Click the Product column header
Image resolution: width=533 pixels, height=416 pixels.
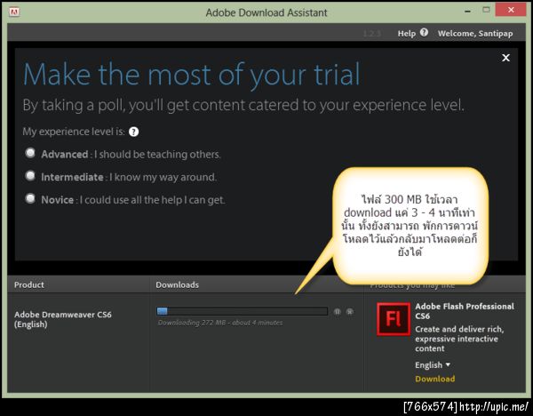point(29,284)
